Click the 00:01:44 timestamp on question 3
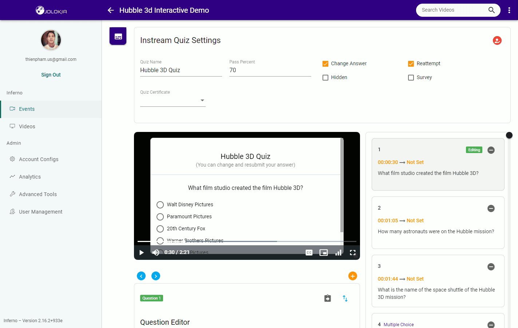This screenshot has height=328, width=518. [388, 279]
